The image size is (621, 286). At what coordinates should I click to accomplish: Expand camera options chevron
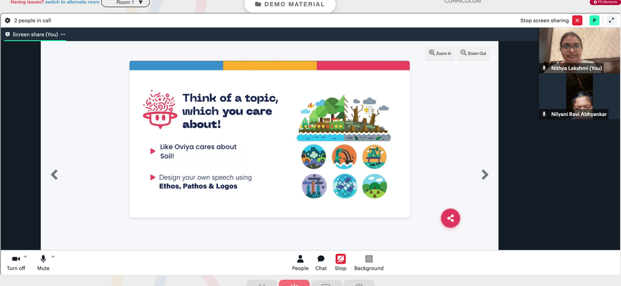[25, 257]
